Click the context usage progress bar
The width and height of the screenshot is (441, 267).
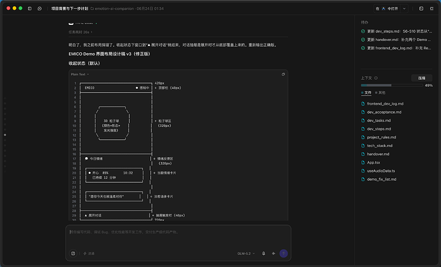tap(392, 85)
